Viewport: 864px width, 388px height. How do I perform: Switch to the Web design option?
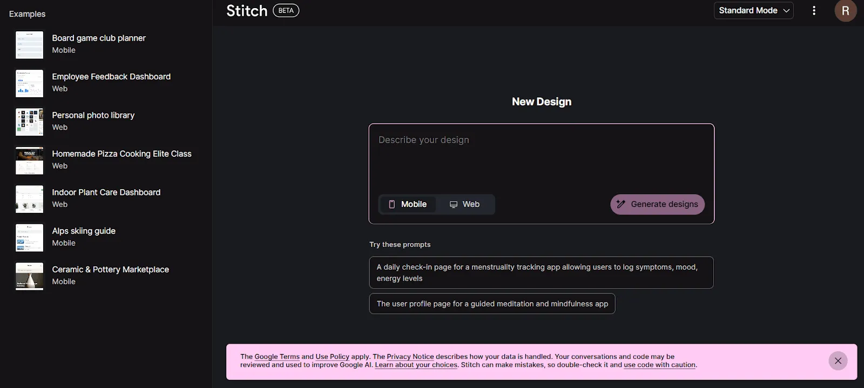click(464, 204)
